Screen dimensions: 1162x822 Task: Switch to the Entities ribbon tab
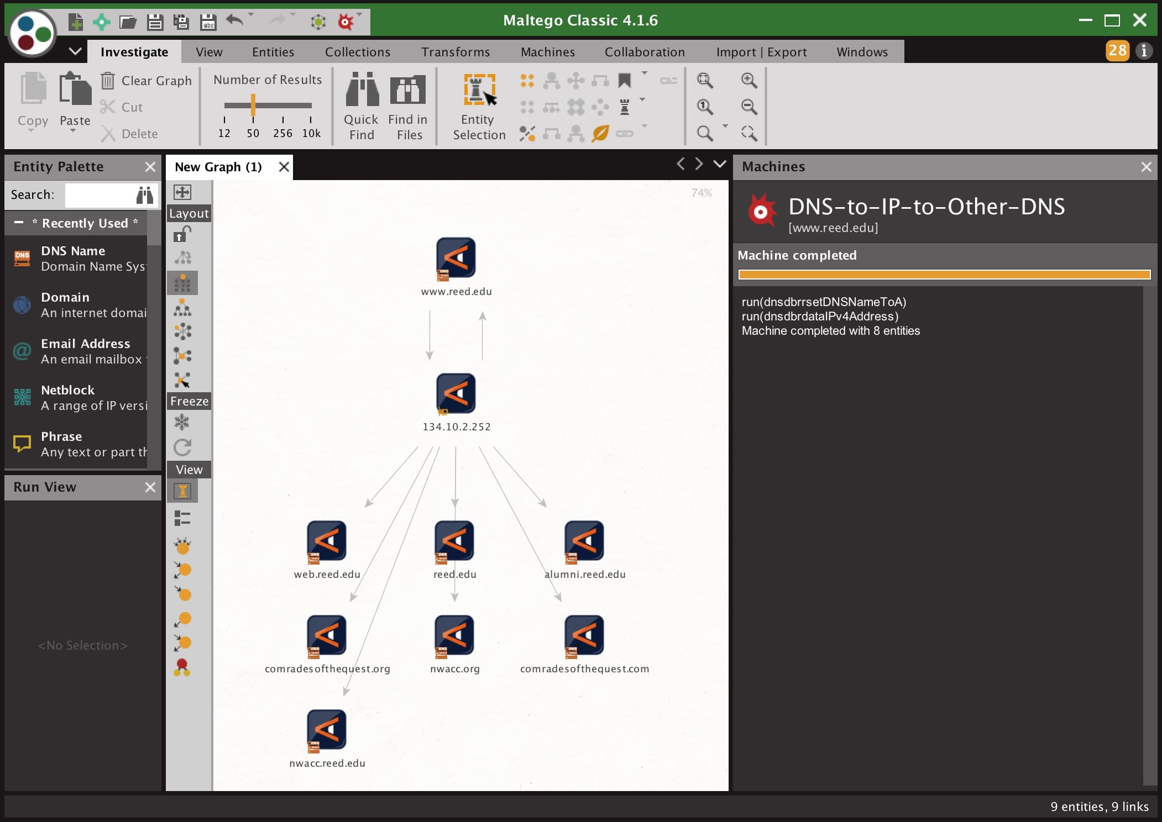click(273, 52)
